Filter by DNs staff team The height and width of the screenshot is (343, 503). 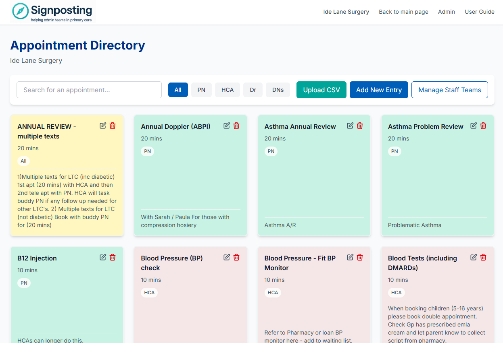point(278,90)
